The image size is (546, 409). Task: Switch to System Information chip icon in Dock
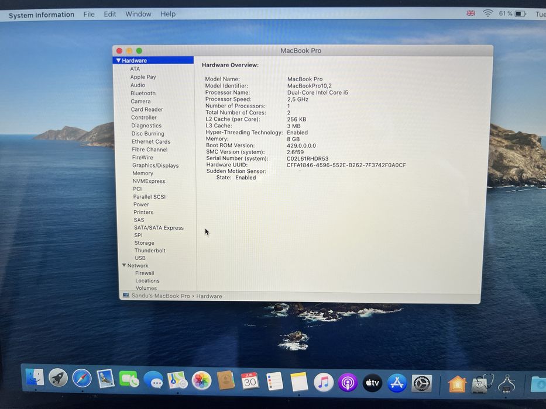tap(507, 384)
